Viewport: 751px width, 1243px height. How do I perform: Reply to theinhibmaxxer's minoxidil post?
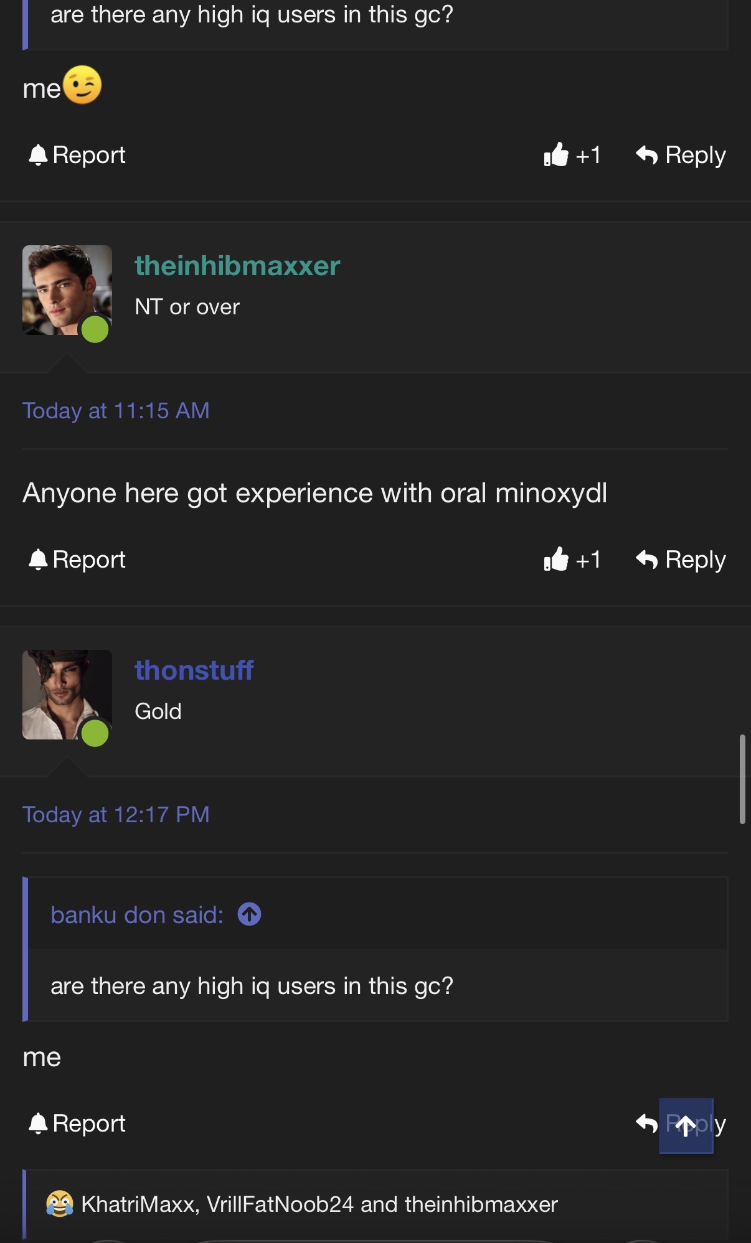681,560
